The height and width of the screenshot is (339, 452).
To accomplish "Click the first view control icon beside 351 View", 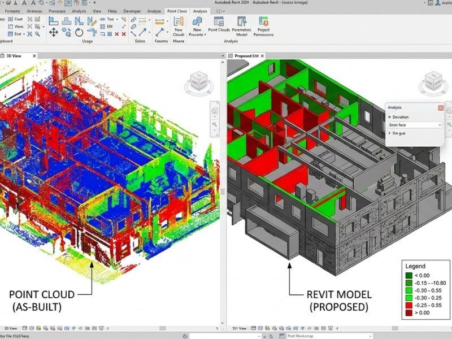I will click(x=253, y=328).
